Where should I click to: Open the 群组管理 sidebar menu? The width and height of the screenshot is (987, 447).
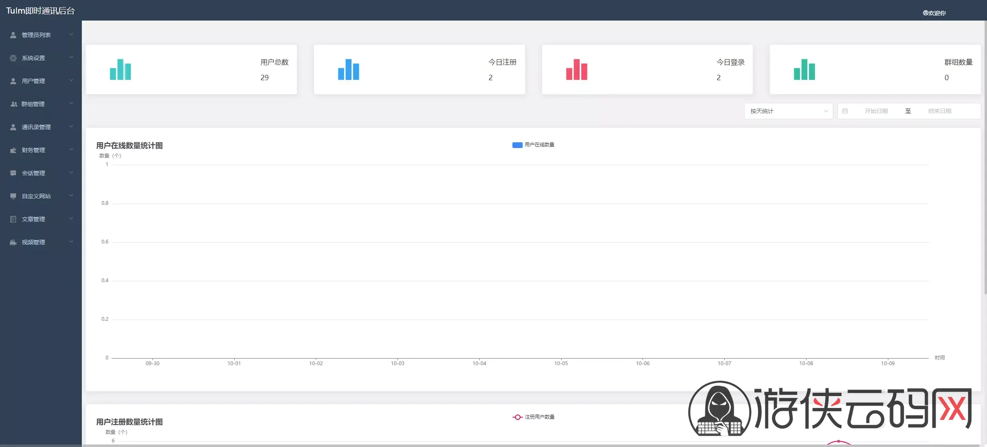pos(41,104)
